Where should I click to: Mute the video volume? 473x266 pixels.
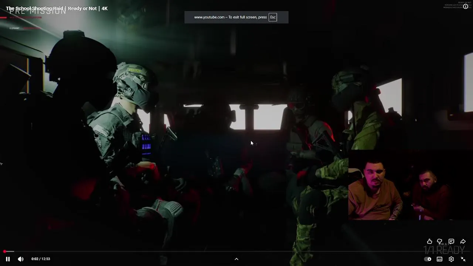(x=21, y=259)
